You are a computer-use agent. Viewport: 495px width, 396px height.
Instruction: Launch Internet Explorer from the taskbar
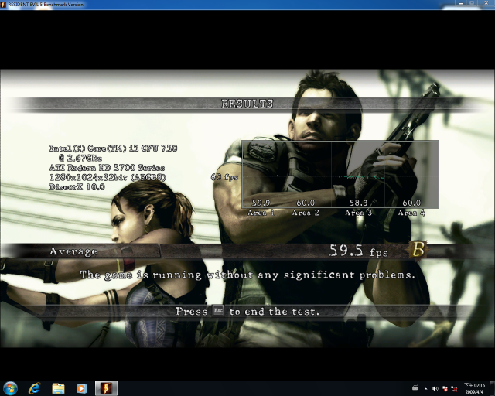pyautogui.click(x=34, y=388)
